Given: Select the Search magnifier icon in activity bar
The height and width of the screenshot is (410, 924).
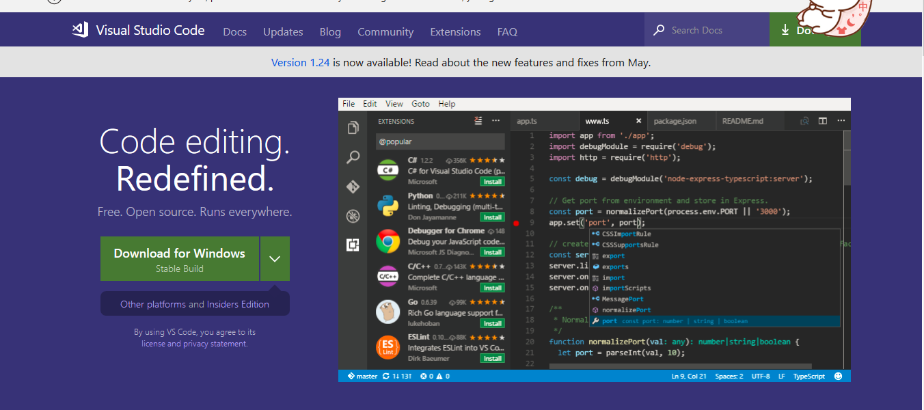Looking at the screenshot, I should [353, 157].
